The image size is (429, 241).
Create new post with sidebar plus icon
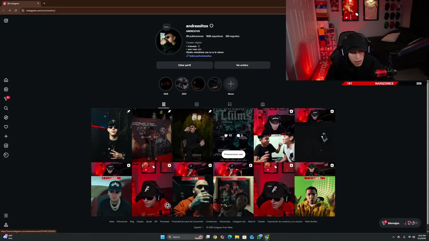point(6,136)
